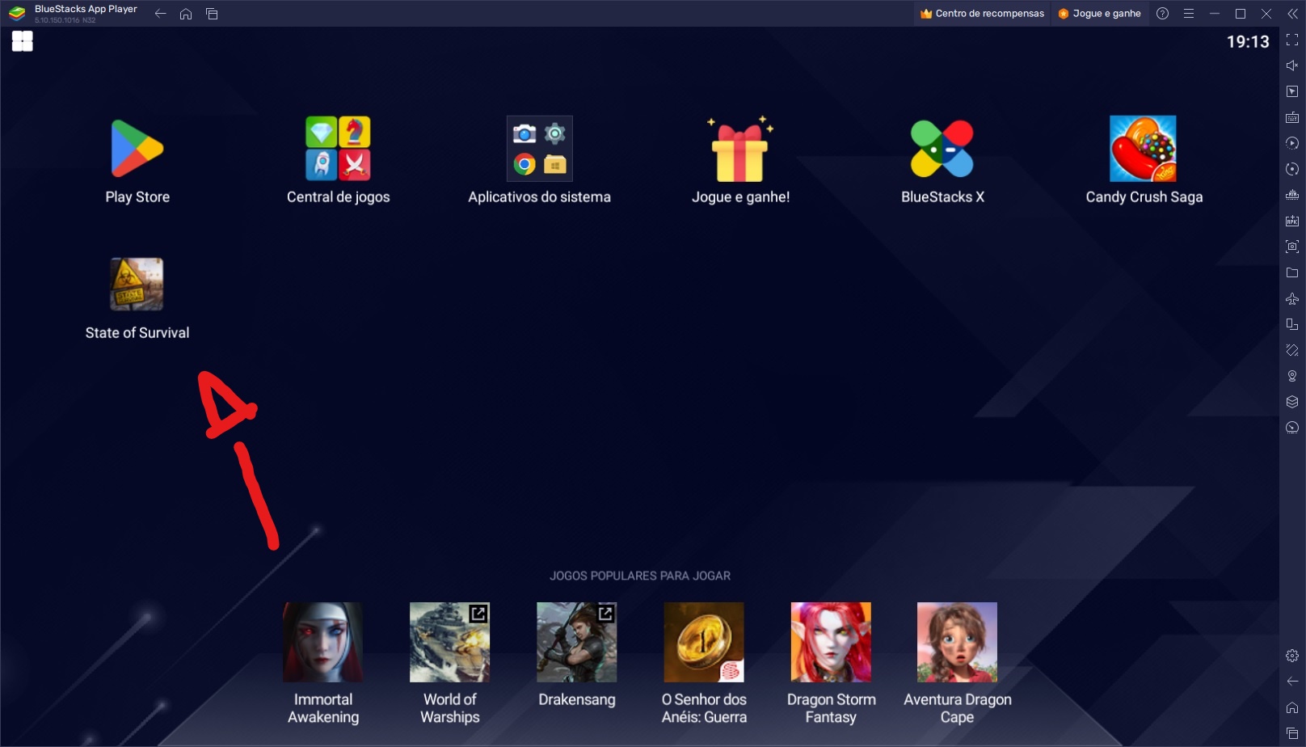Click the BlueStacks logo in title bar
The width and height of the screenshot is (1306, 747).
tap(17, 14)
